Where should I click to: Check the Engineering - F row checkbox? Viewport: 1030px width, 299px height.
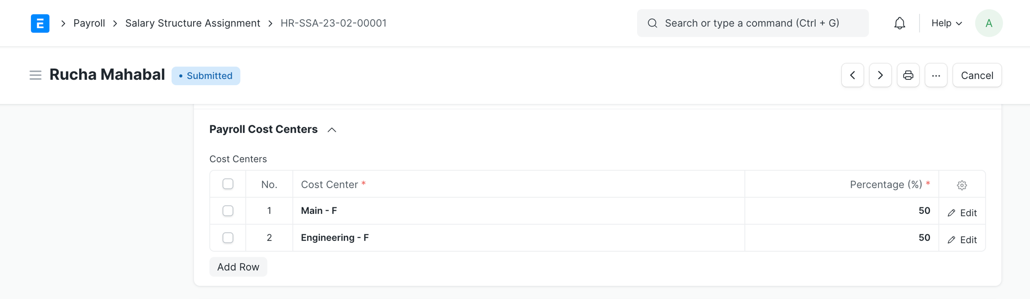point(228,238)
